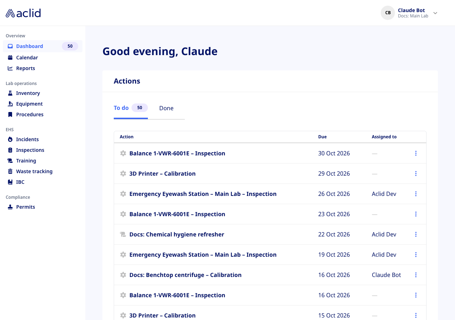Click the Inspections clipboard icon
The height and width of the screenshot is (320, 455).
(x=10, y=150)
